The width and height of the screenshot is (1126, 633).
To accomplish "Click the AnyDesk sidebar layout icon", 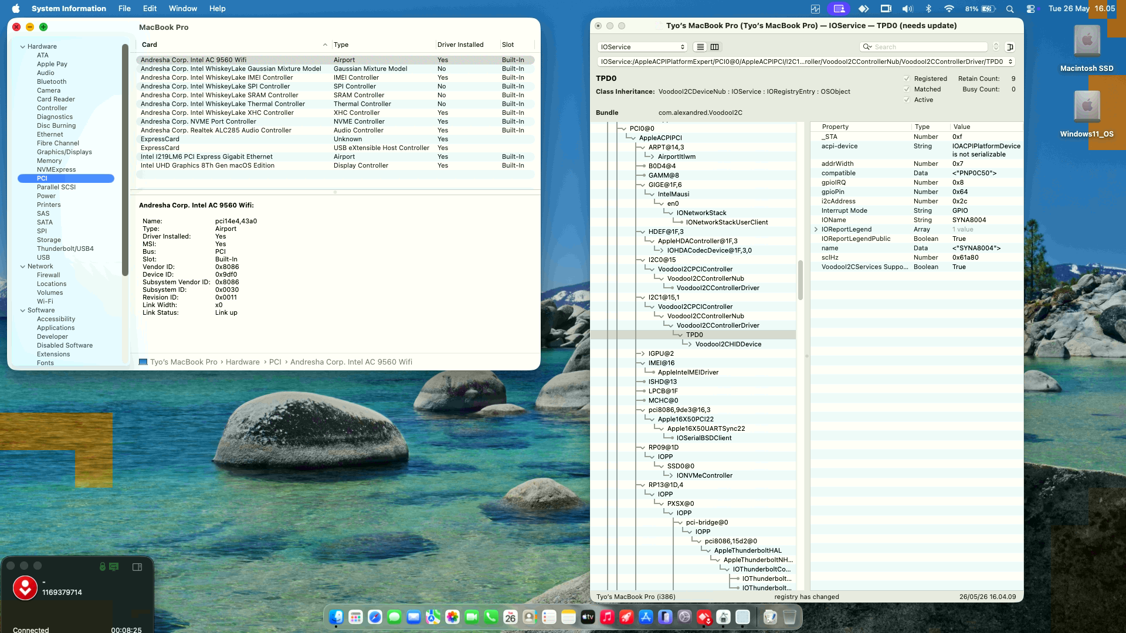I will click(137, 567).
